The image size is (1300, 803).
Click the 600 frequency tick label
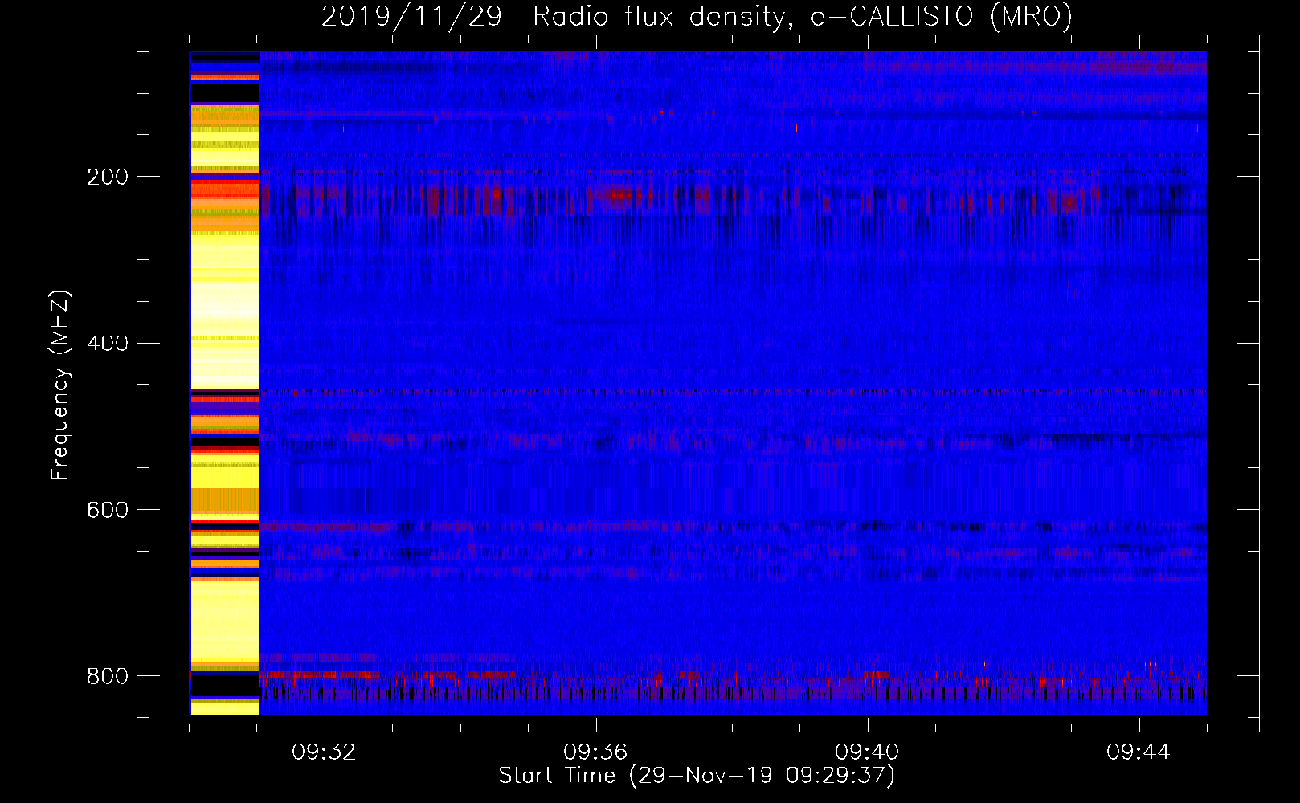107,511
